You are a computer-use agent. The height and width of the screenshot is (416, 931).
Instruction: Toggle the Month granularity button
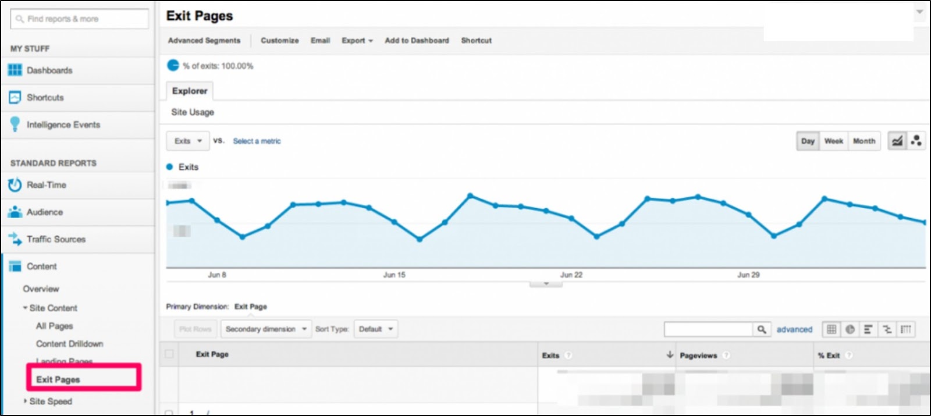click(864, 141)
